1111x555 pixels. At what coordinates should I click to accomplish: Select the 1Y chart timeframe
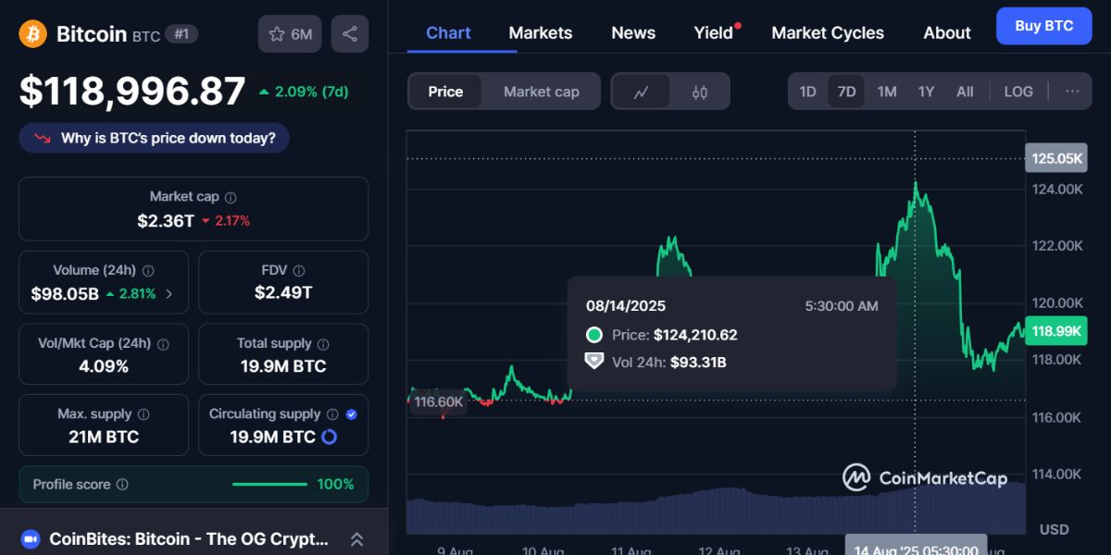[x=925, y=91]
